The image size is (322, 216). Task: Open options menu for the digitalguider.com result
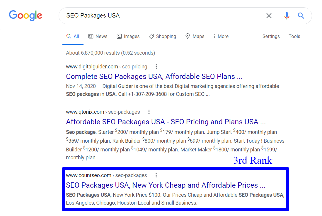156,67
